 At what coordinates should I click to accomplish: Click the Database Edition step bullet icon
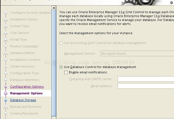point(6,53)
